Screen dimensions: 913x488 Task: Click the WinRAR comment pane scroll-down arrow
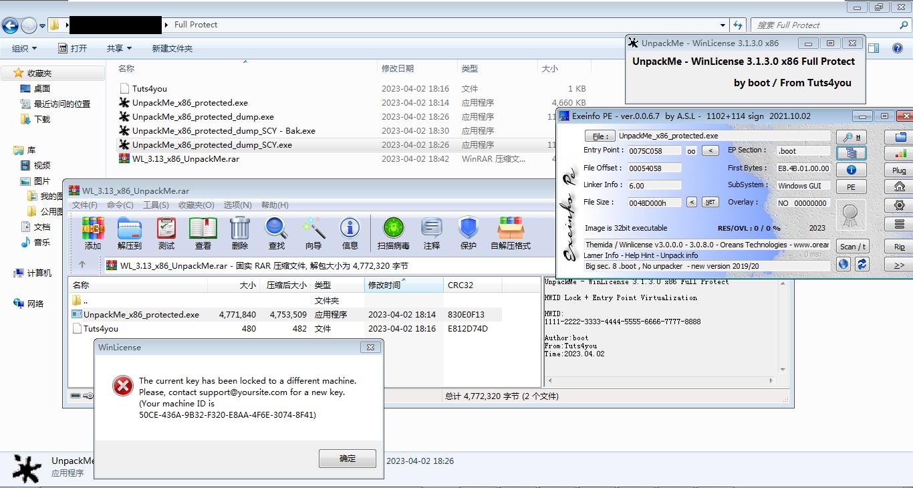[783, 369]
